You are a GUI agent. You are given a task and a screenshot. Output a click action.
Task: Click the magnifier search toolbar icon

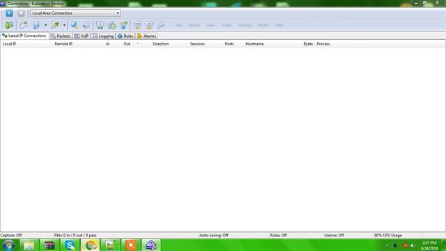point(75,25)
